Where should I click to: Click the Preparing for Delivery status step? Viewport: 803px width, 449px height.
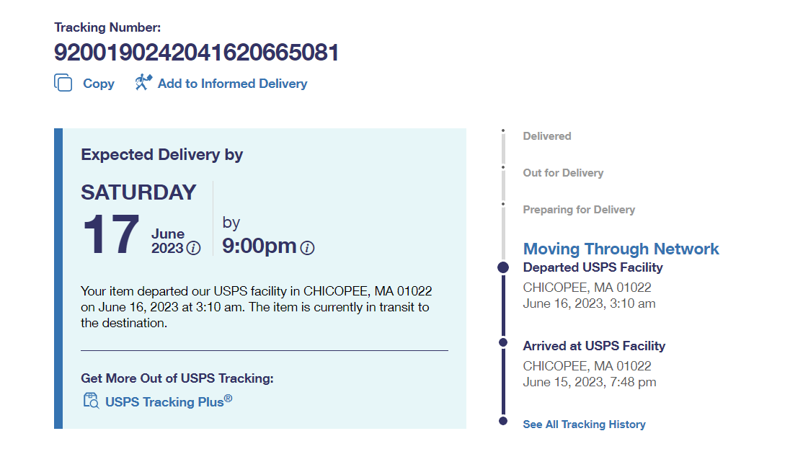pyautogui.click(x=579, y=210)
